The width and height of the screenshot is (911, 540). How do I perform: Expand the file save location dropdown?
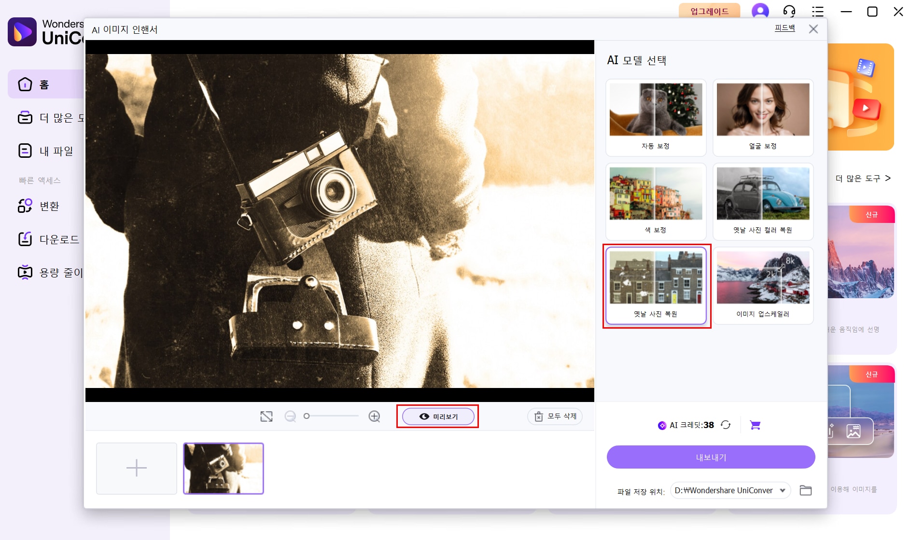pyautogui.click(x=782, y=490)
